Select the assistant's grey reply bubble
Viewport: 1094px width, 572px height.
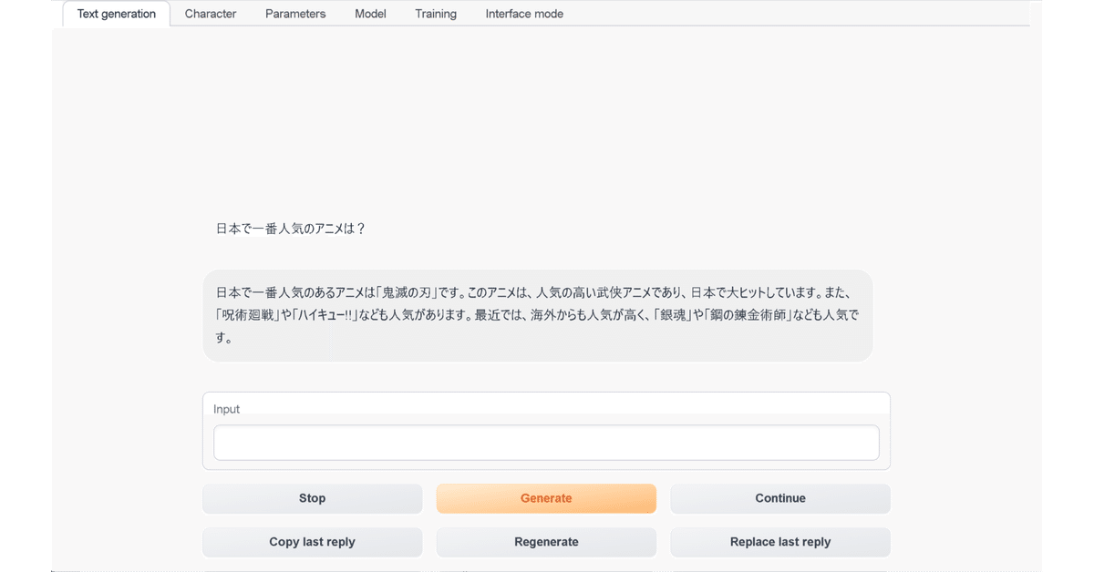point(537,315)
